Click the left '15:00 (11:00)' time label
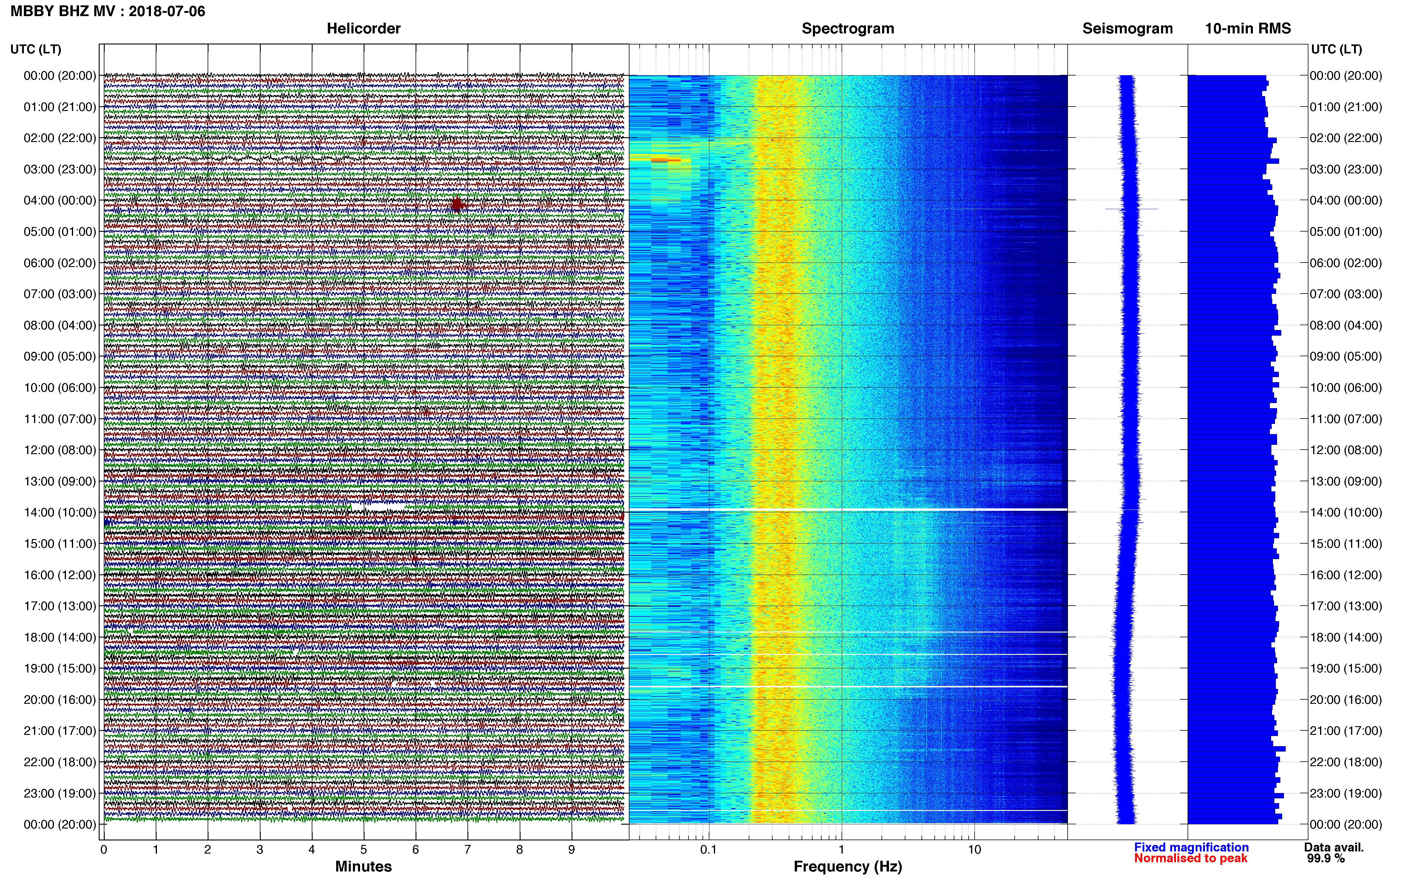 60,544
